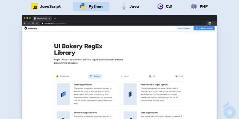Switch to the C# tab in the library
Viewport: 239px width, 119px height.
[x=152, y=76]
